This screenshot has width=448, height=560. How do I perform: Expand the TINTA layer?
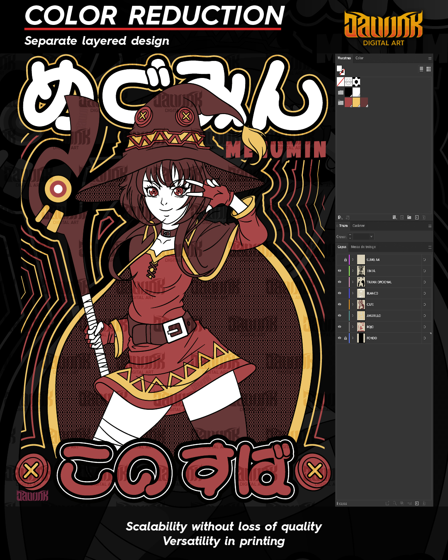point(353,271)
